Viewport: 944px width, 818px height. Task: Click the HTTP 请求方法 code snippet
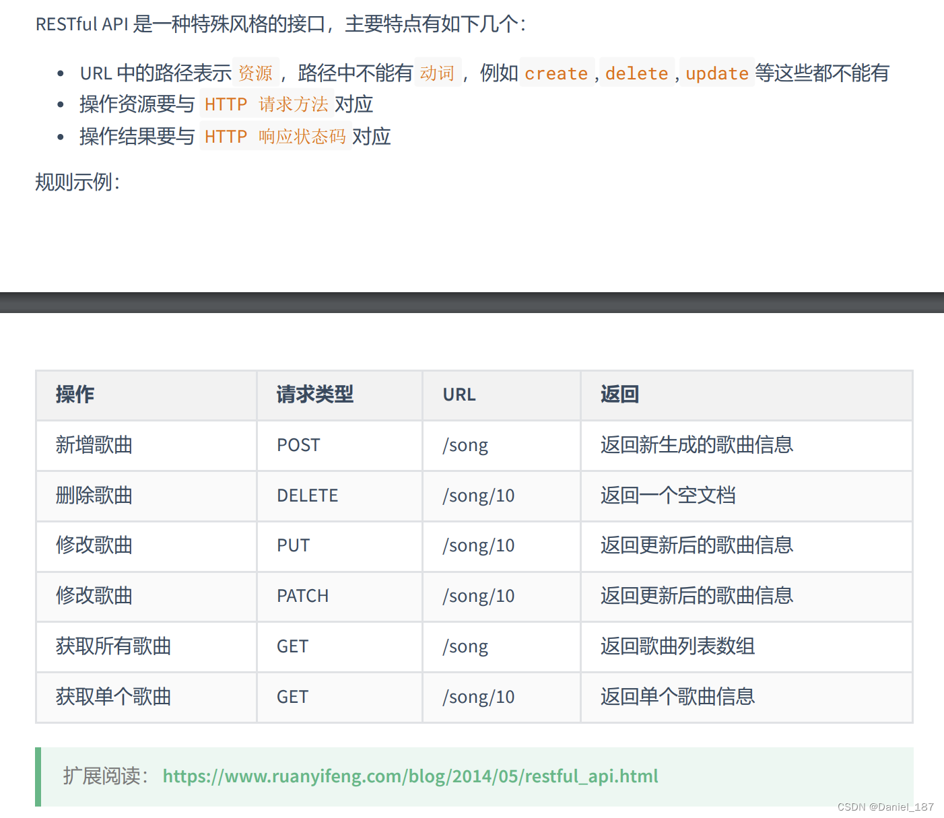pos(267,104)
